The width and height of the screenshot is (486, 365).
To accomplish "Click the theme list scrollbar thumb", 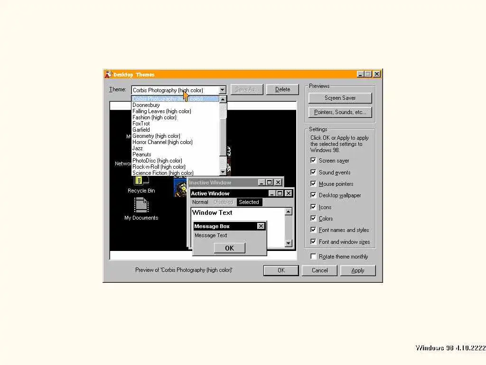I will [223, 136].
